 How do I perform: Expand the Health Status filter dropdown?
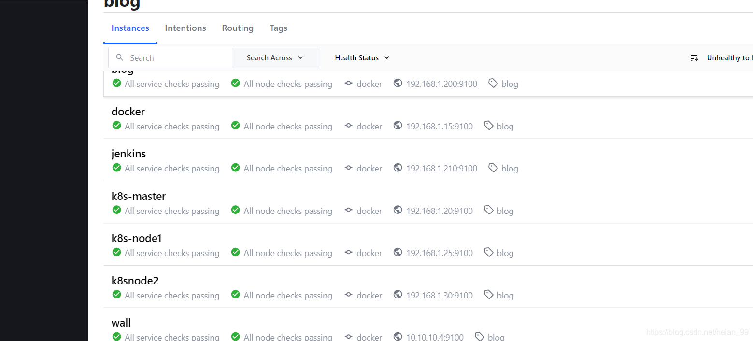pos(362,57)
